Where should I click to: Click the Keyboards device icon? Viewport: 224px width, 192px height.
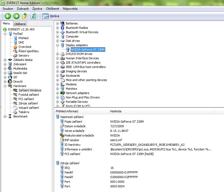click(63, 76)
